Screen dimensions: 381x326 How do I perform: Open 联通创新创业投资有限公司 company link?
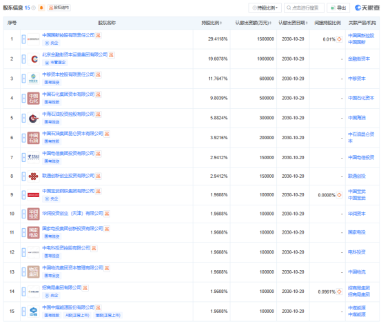[x=68, y=176]
